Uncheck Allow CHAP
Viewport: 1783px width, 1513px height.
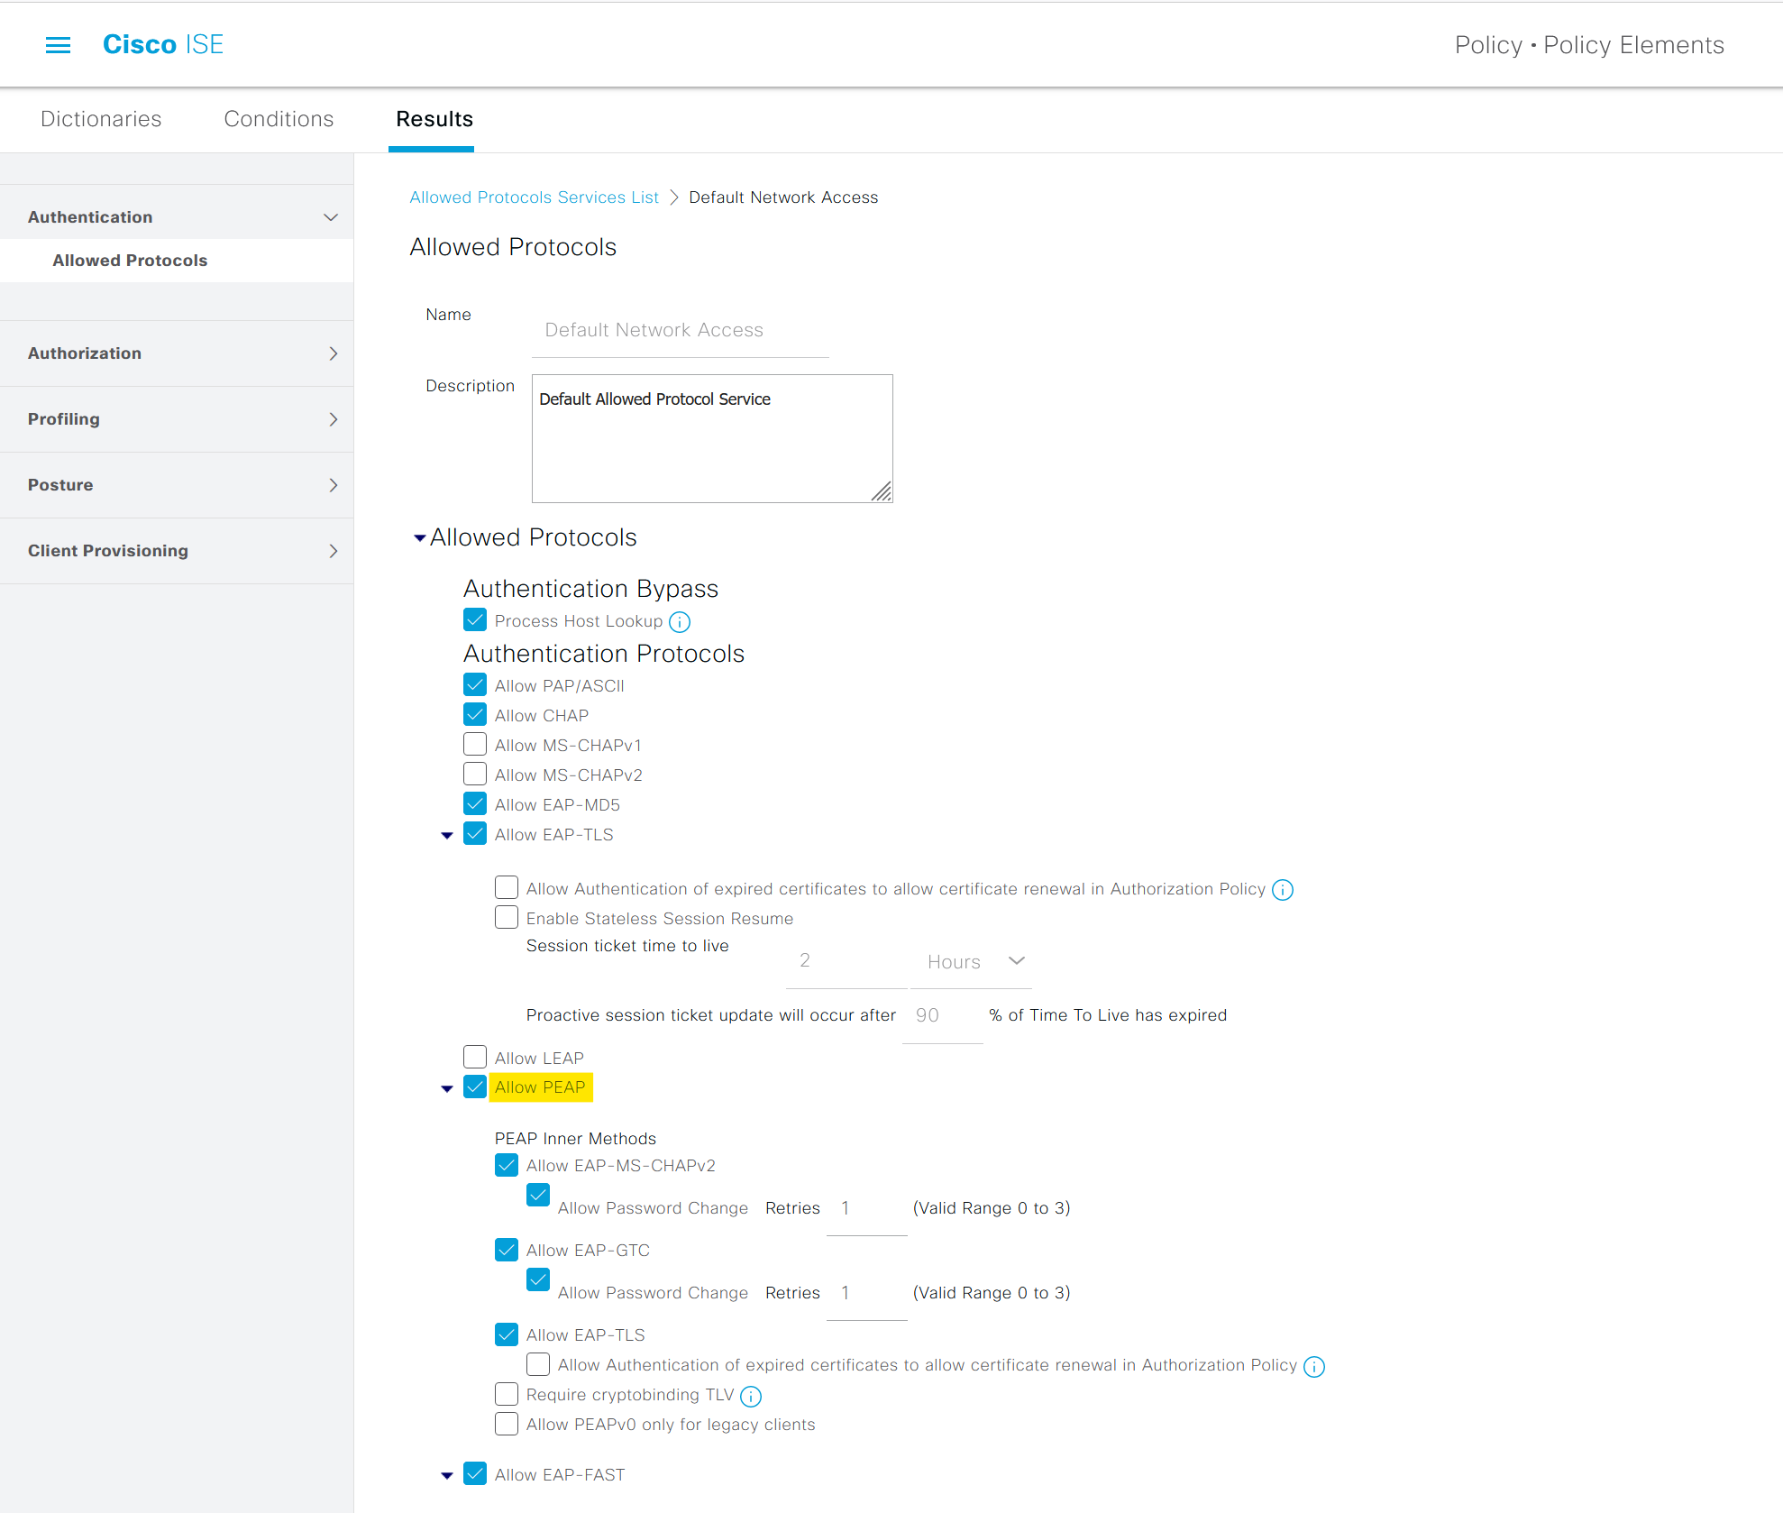pos(475,713)
